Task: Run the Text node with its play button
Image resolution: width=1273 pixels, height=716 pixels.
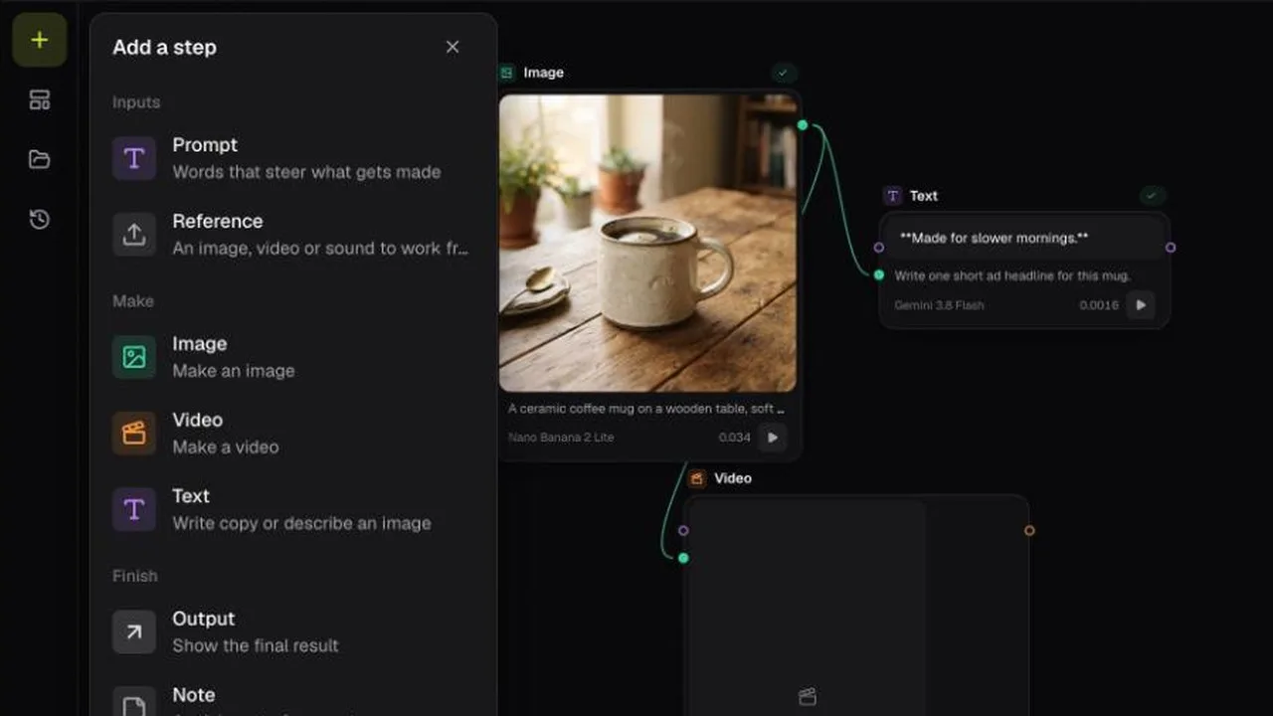Action: coord(1142,305)
